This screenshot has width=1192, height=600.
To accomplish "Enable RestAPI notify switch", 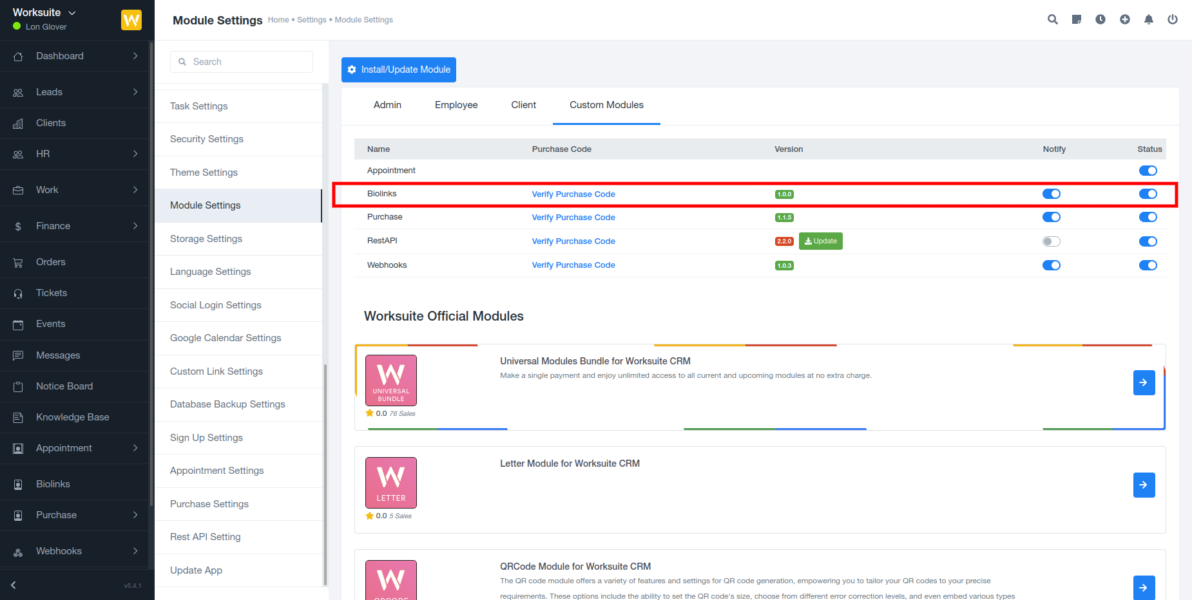I will tap(1052, 241).
